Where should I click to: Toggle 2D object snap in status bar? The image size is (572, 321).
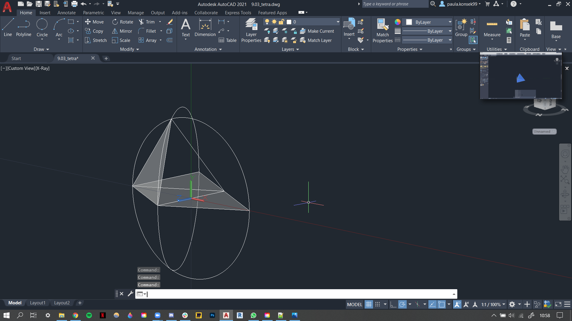(x=442, y=304)
